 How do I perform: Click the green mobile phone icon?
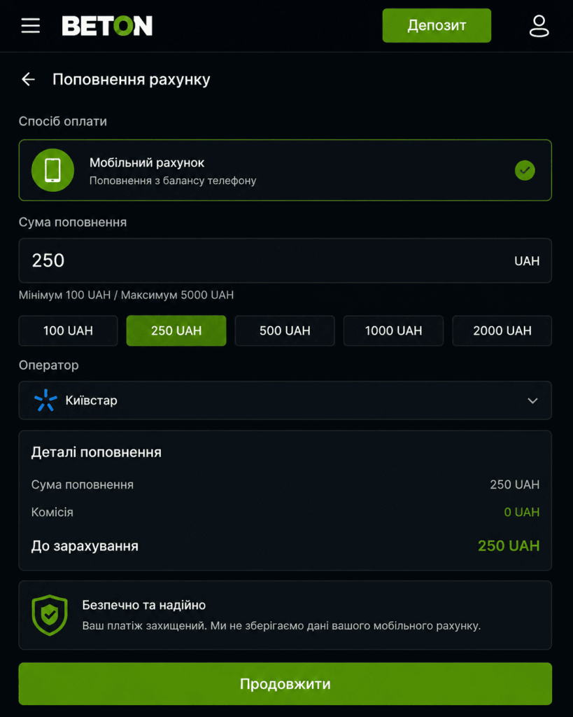[52, 170]
